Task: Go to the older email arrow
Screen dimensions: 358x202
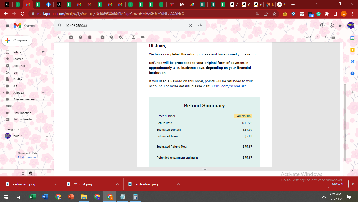Action: 326,37
